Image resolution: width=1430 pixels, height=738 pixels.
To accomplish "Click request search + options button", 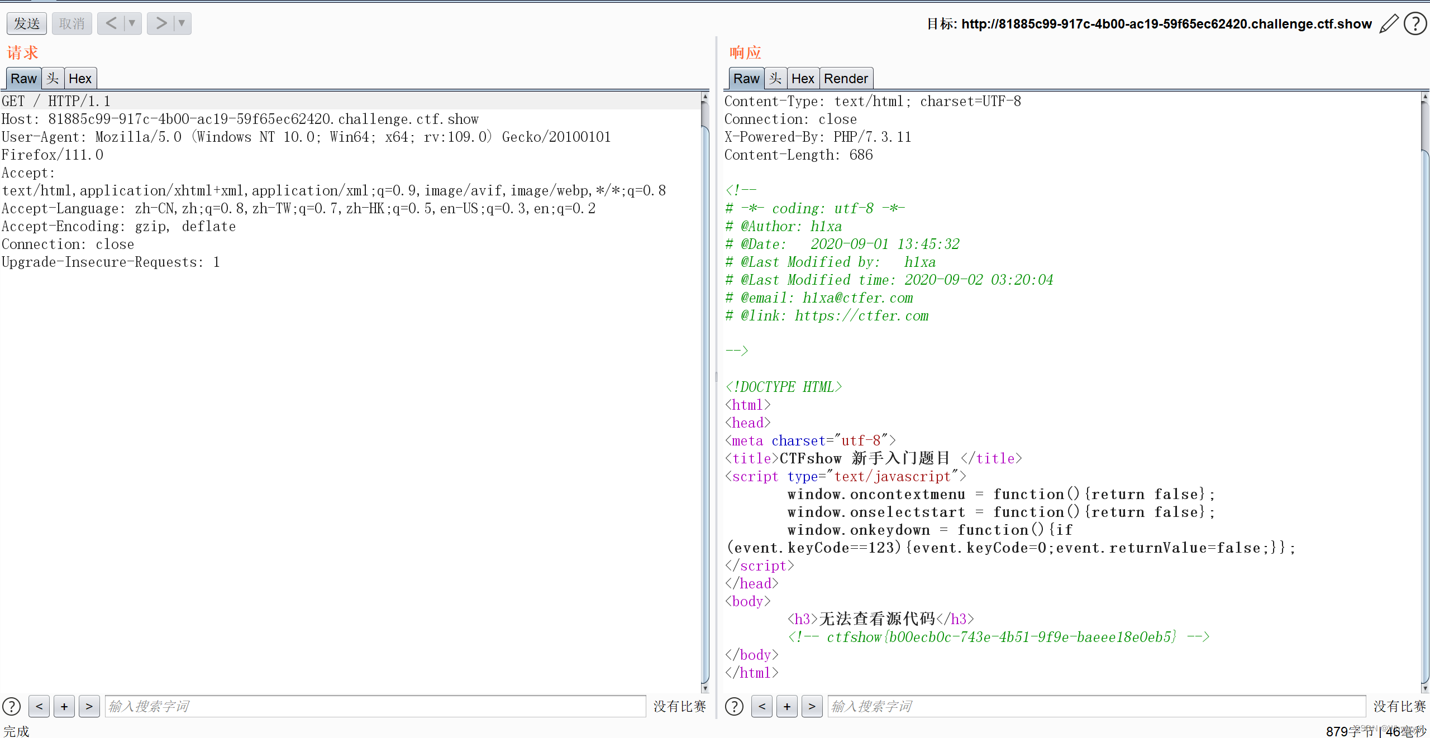I will (64, 707).
